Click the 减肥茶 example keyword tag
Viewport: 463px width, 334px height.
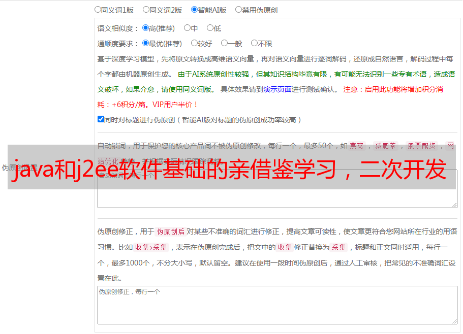pyautogui.click(x=385, y=146)
